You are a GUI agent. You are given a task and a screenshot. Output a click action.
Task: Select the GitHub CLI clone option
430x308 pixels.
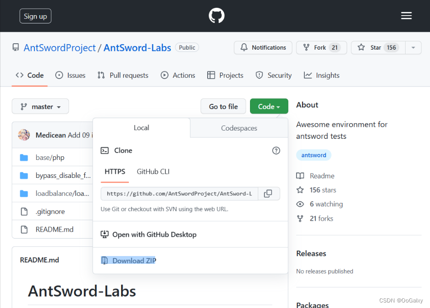[153, 171]
